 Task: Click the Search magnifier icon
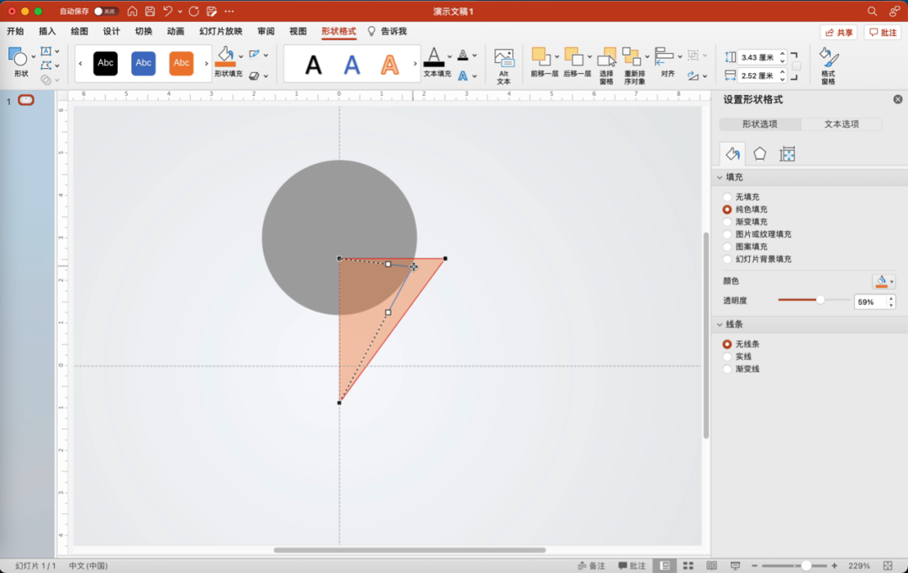(x=872, y=11)
